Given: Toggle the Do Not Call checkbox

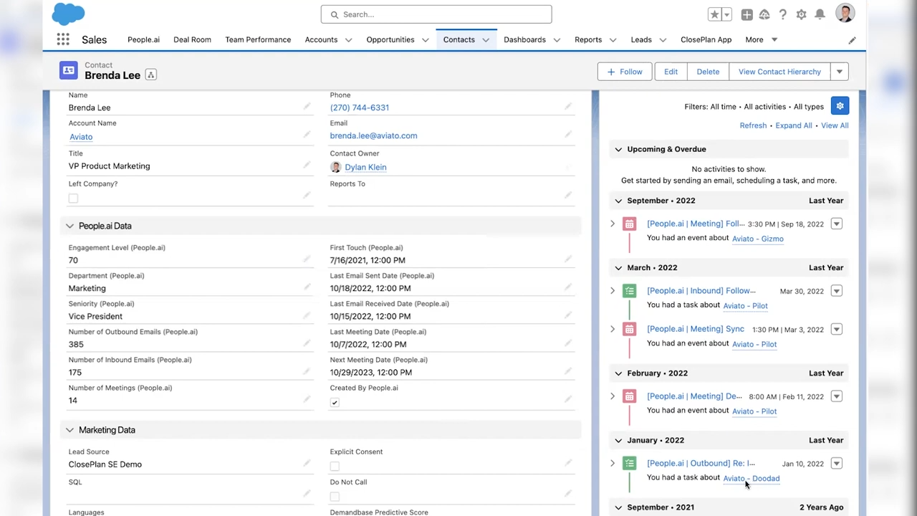Looking at the screenshot, I should pyautogui.click(x=335, y=497).
